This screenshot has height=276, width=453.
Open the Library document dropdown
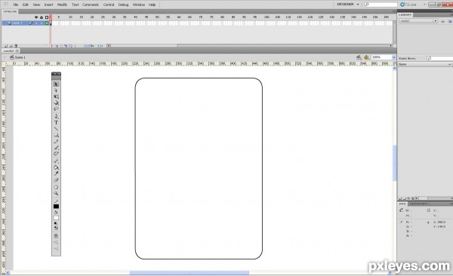(x=418, y=21)
